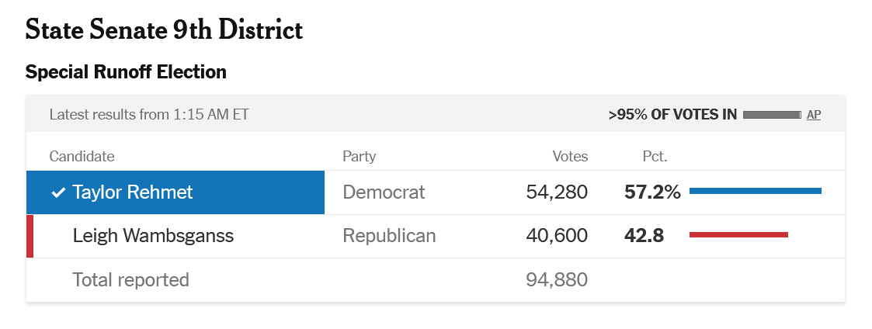Viewport: 872px width, 329px height.
Task: Click the Special Runoff Election subheading
Action: (x=126, y=72)
